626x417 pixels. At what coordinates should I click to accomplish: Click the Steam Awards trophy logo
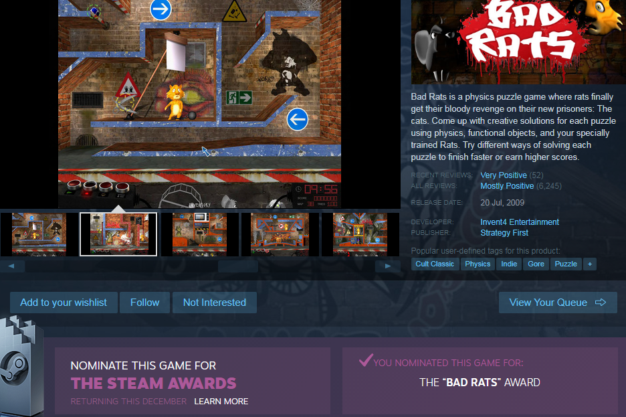pyautogui.click(x=21, y=365)
